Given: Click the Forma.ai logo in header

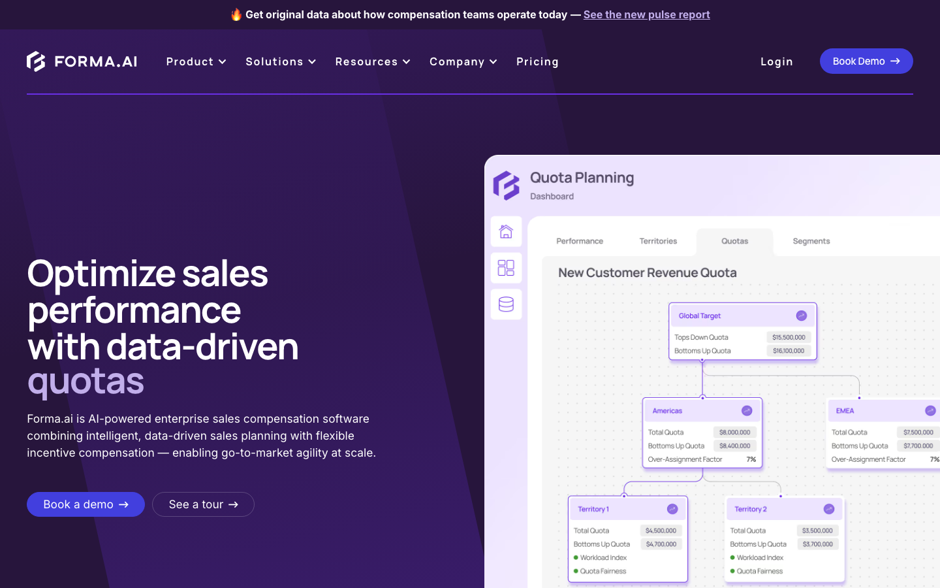Looking at the screenshot, I should pos(82,61).
